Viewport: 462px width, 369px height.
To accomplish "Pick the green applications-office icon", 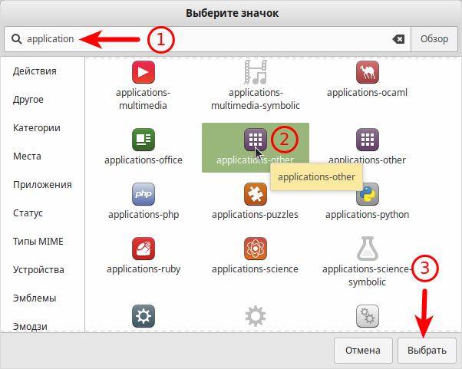I will pos(144,140).
